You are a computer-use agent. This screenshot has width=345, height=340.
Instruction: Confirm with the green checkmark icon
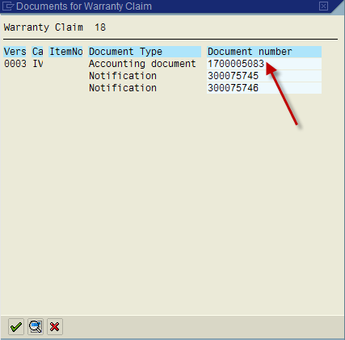click(x=16, y=327)
